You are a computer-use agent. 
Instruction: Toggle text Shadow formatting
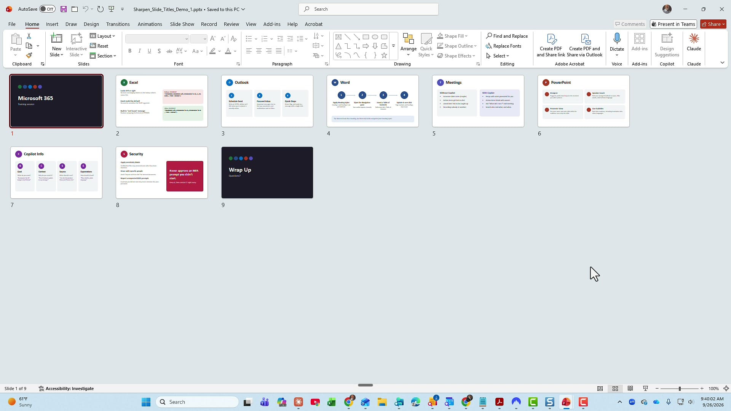(159, 51)
